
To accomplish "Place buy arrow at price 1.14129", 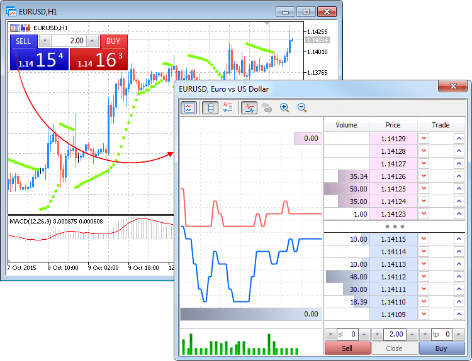I will tap(459, 139).
